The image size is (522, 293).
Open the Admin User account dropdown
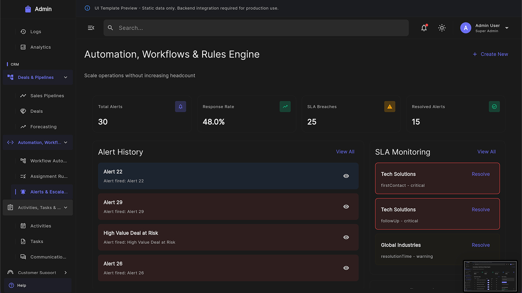pyautogui.click(x=507, y=28)
